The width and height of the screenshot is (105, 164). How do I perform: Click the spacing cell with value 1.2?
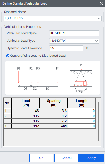click(x=54, y=116)
